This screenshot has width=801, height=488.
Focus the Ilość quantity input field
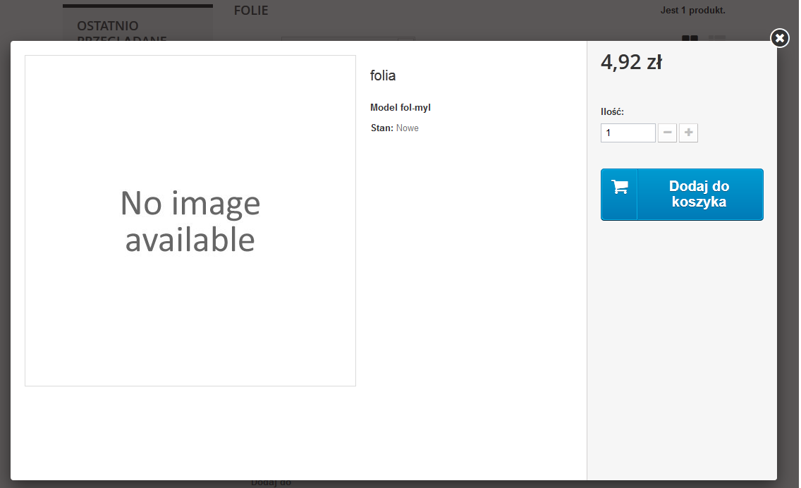tap(628, 133)
